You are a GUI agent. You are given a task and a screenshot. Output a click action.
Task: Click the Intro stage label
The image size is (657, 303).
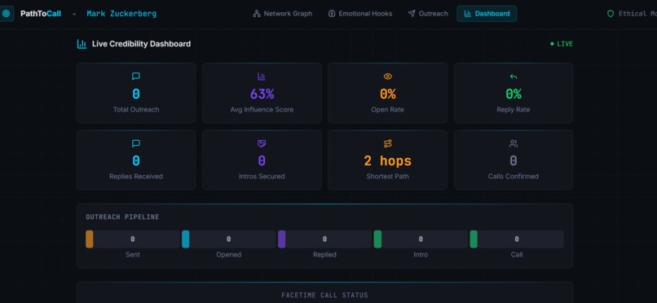(421, 254)
